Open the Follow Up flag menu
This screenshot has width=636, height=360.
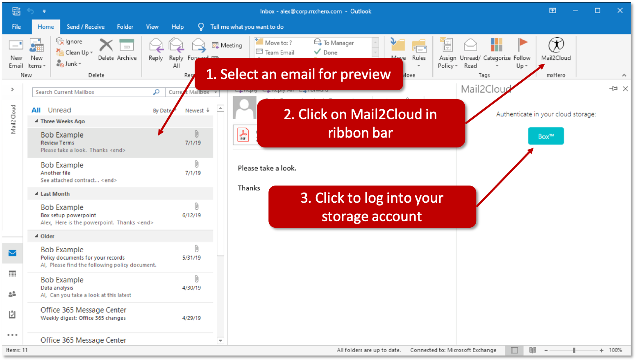[522, 54]
